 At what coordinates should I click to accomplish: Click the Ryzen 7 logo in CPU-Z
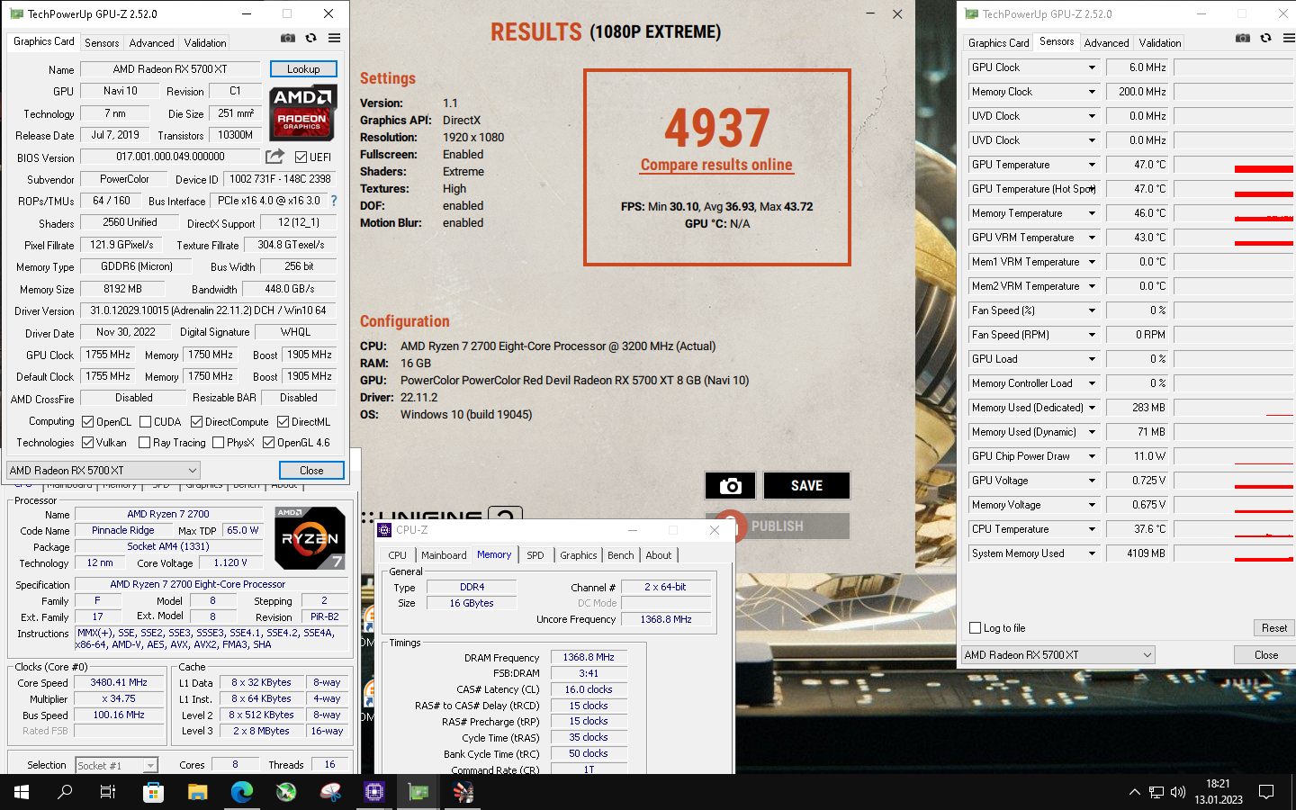coord(310,538)
